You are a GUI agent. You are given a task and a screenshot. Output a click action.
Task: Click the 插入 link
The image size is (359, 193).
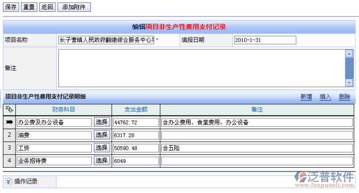pyautogui.click(x=326, y=96)
